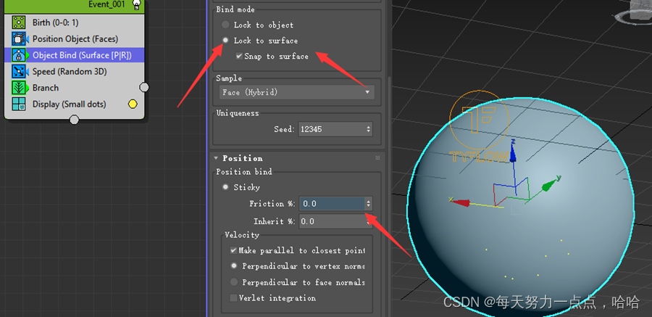Click the Speed operator icon
The image size is (652, 317).
coord(19,72)
